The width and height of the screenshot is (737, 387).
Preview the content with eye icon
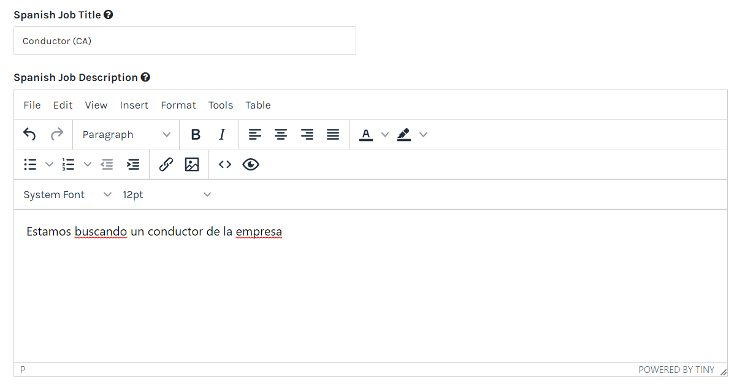pos(251,164)
